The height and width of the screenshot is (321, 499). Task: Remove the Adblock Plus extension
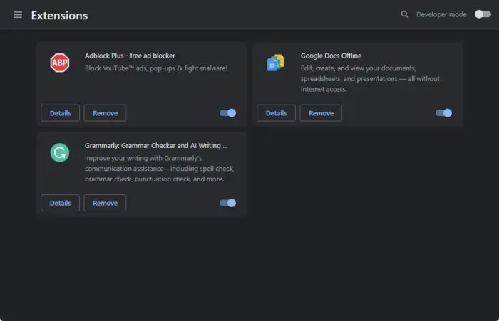coord(105,113)
